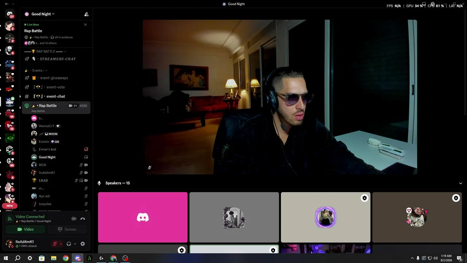
Task: Open File Explorer from the taskbar
Action: (x=54, y=258)
